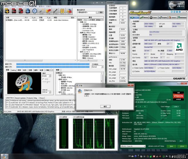Click the '...' browse button for output folder
The height and width of the screenshot is (159, 188).
[97, 12]
